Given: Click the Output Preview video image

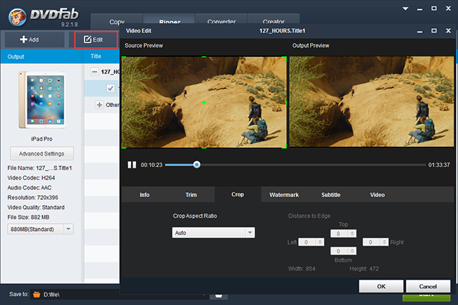Looking at the screenshot, I should 371,101.
